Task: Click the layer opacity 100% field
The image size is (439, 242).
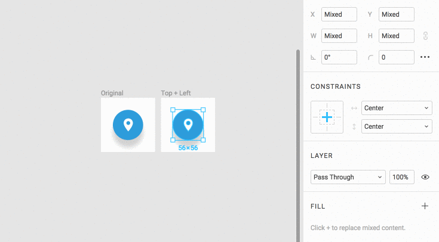Action: point(402,177)
